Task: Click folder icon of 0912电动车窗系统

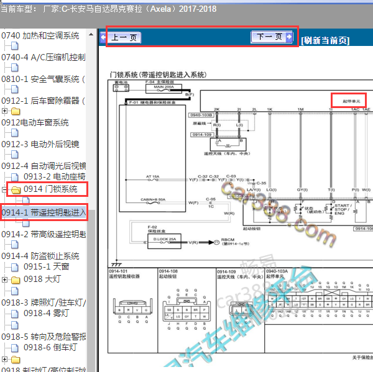Action: [x=16, y=111]
